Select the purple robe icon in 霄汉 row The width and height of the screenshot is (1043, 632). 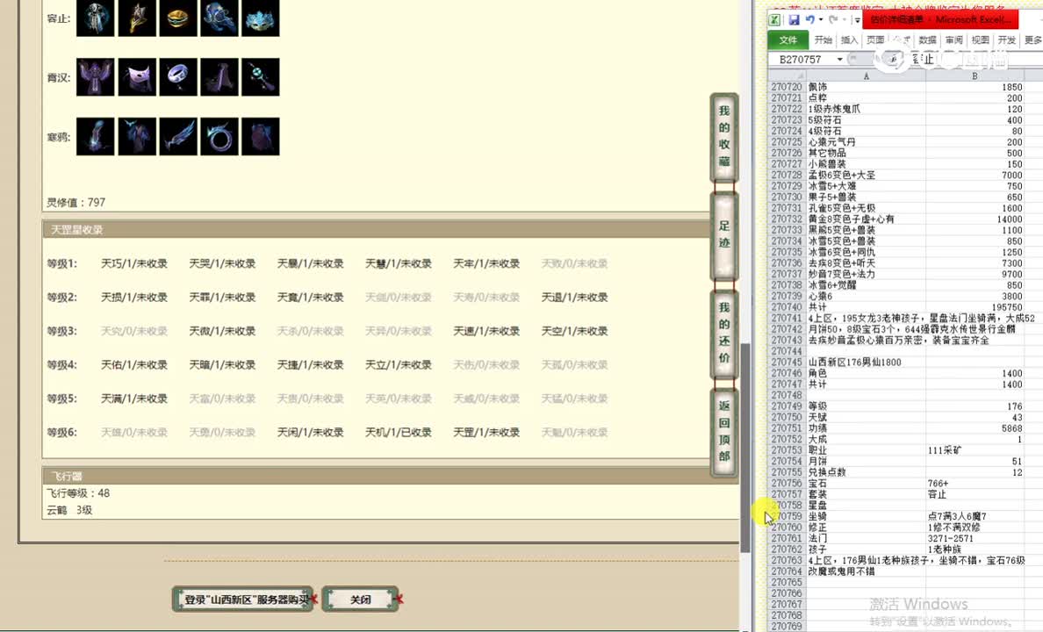coord(95,77)
